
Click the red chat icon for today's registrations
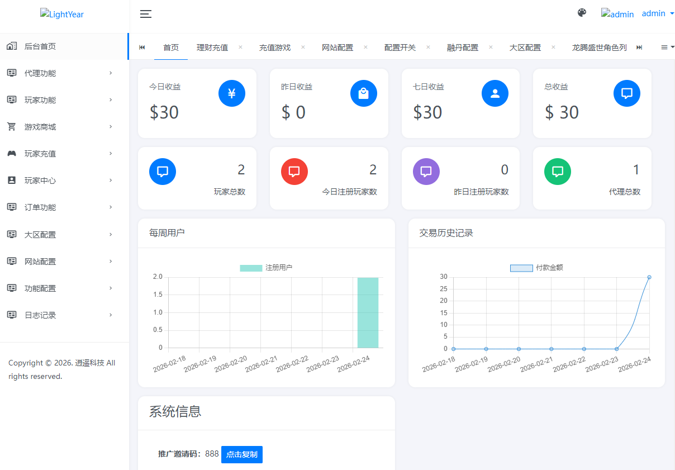coord(294,172)
